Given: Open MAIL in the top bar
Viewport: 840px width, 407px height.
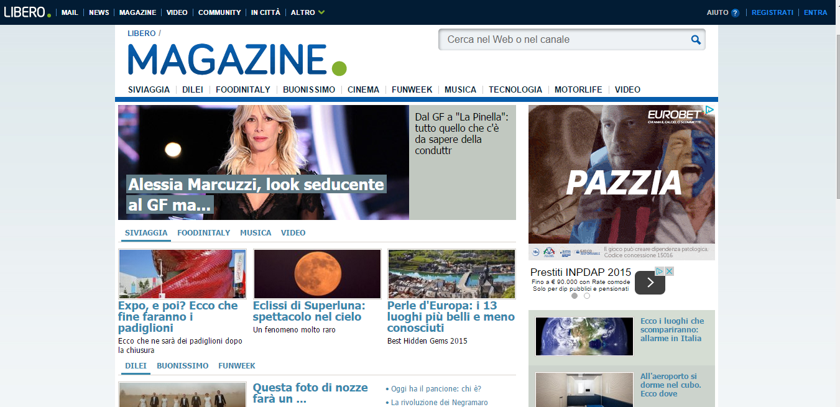Looking at the screenshot, I should pyautogui.click(x=70, y=12).
